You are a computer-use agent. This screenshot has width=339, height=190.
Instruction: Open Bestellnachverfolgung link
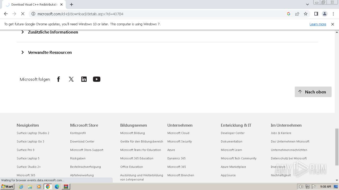click(x=86, y=167)
